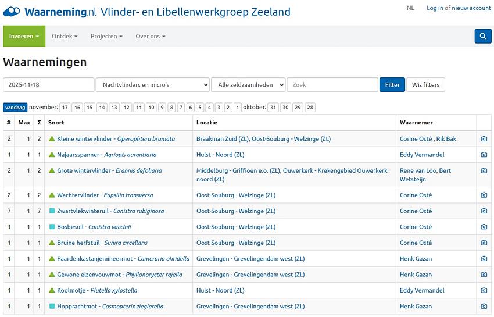Open camera icon for Kleine wintervlinder row
The image size is (494, 317).
484,139
